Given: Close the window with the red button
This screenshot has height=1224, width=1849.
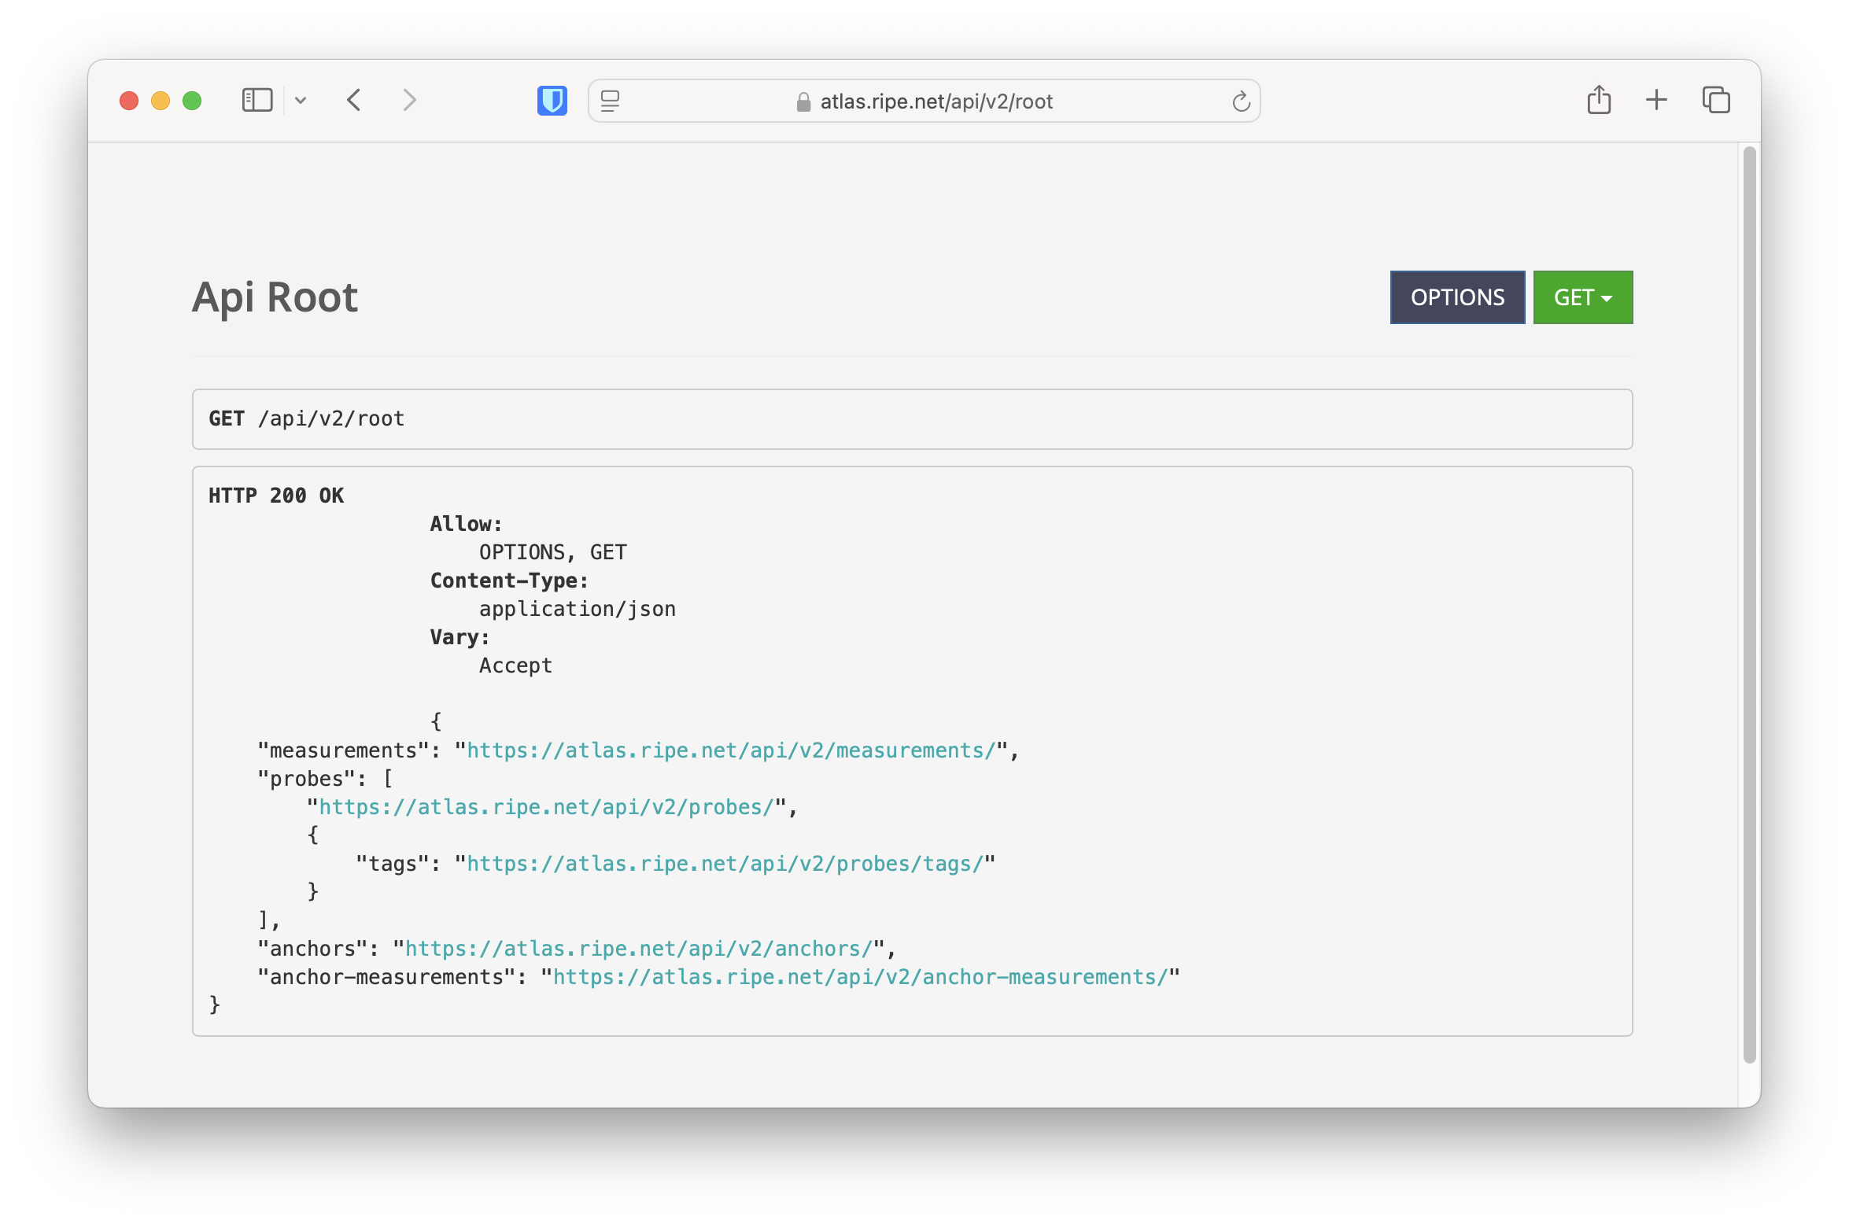Looking at the screenshot, I should (x=129, y=101).
